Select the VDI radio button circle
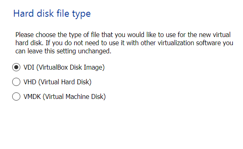 pyautogui.click(x=16, y=67)
